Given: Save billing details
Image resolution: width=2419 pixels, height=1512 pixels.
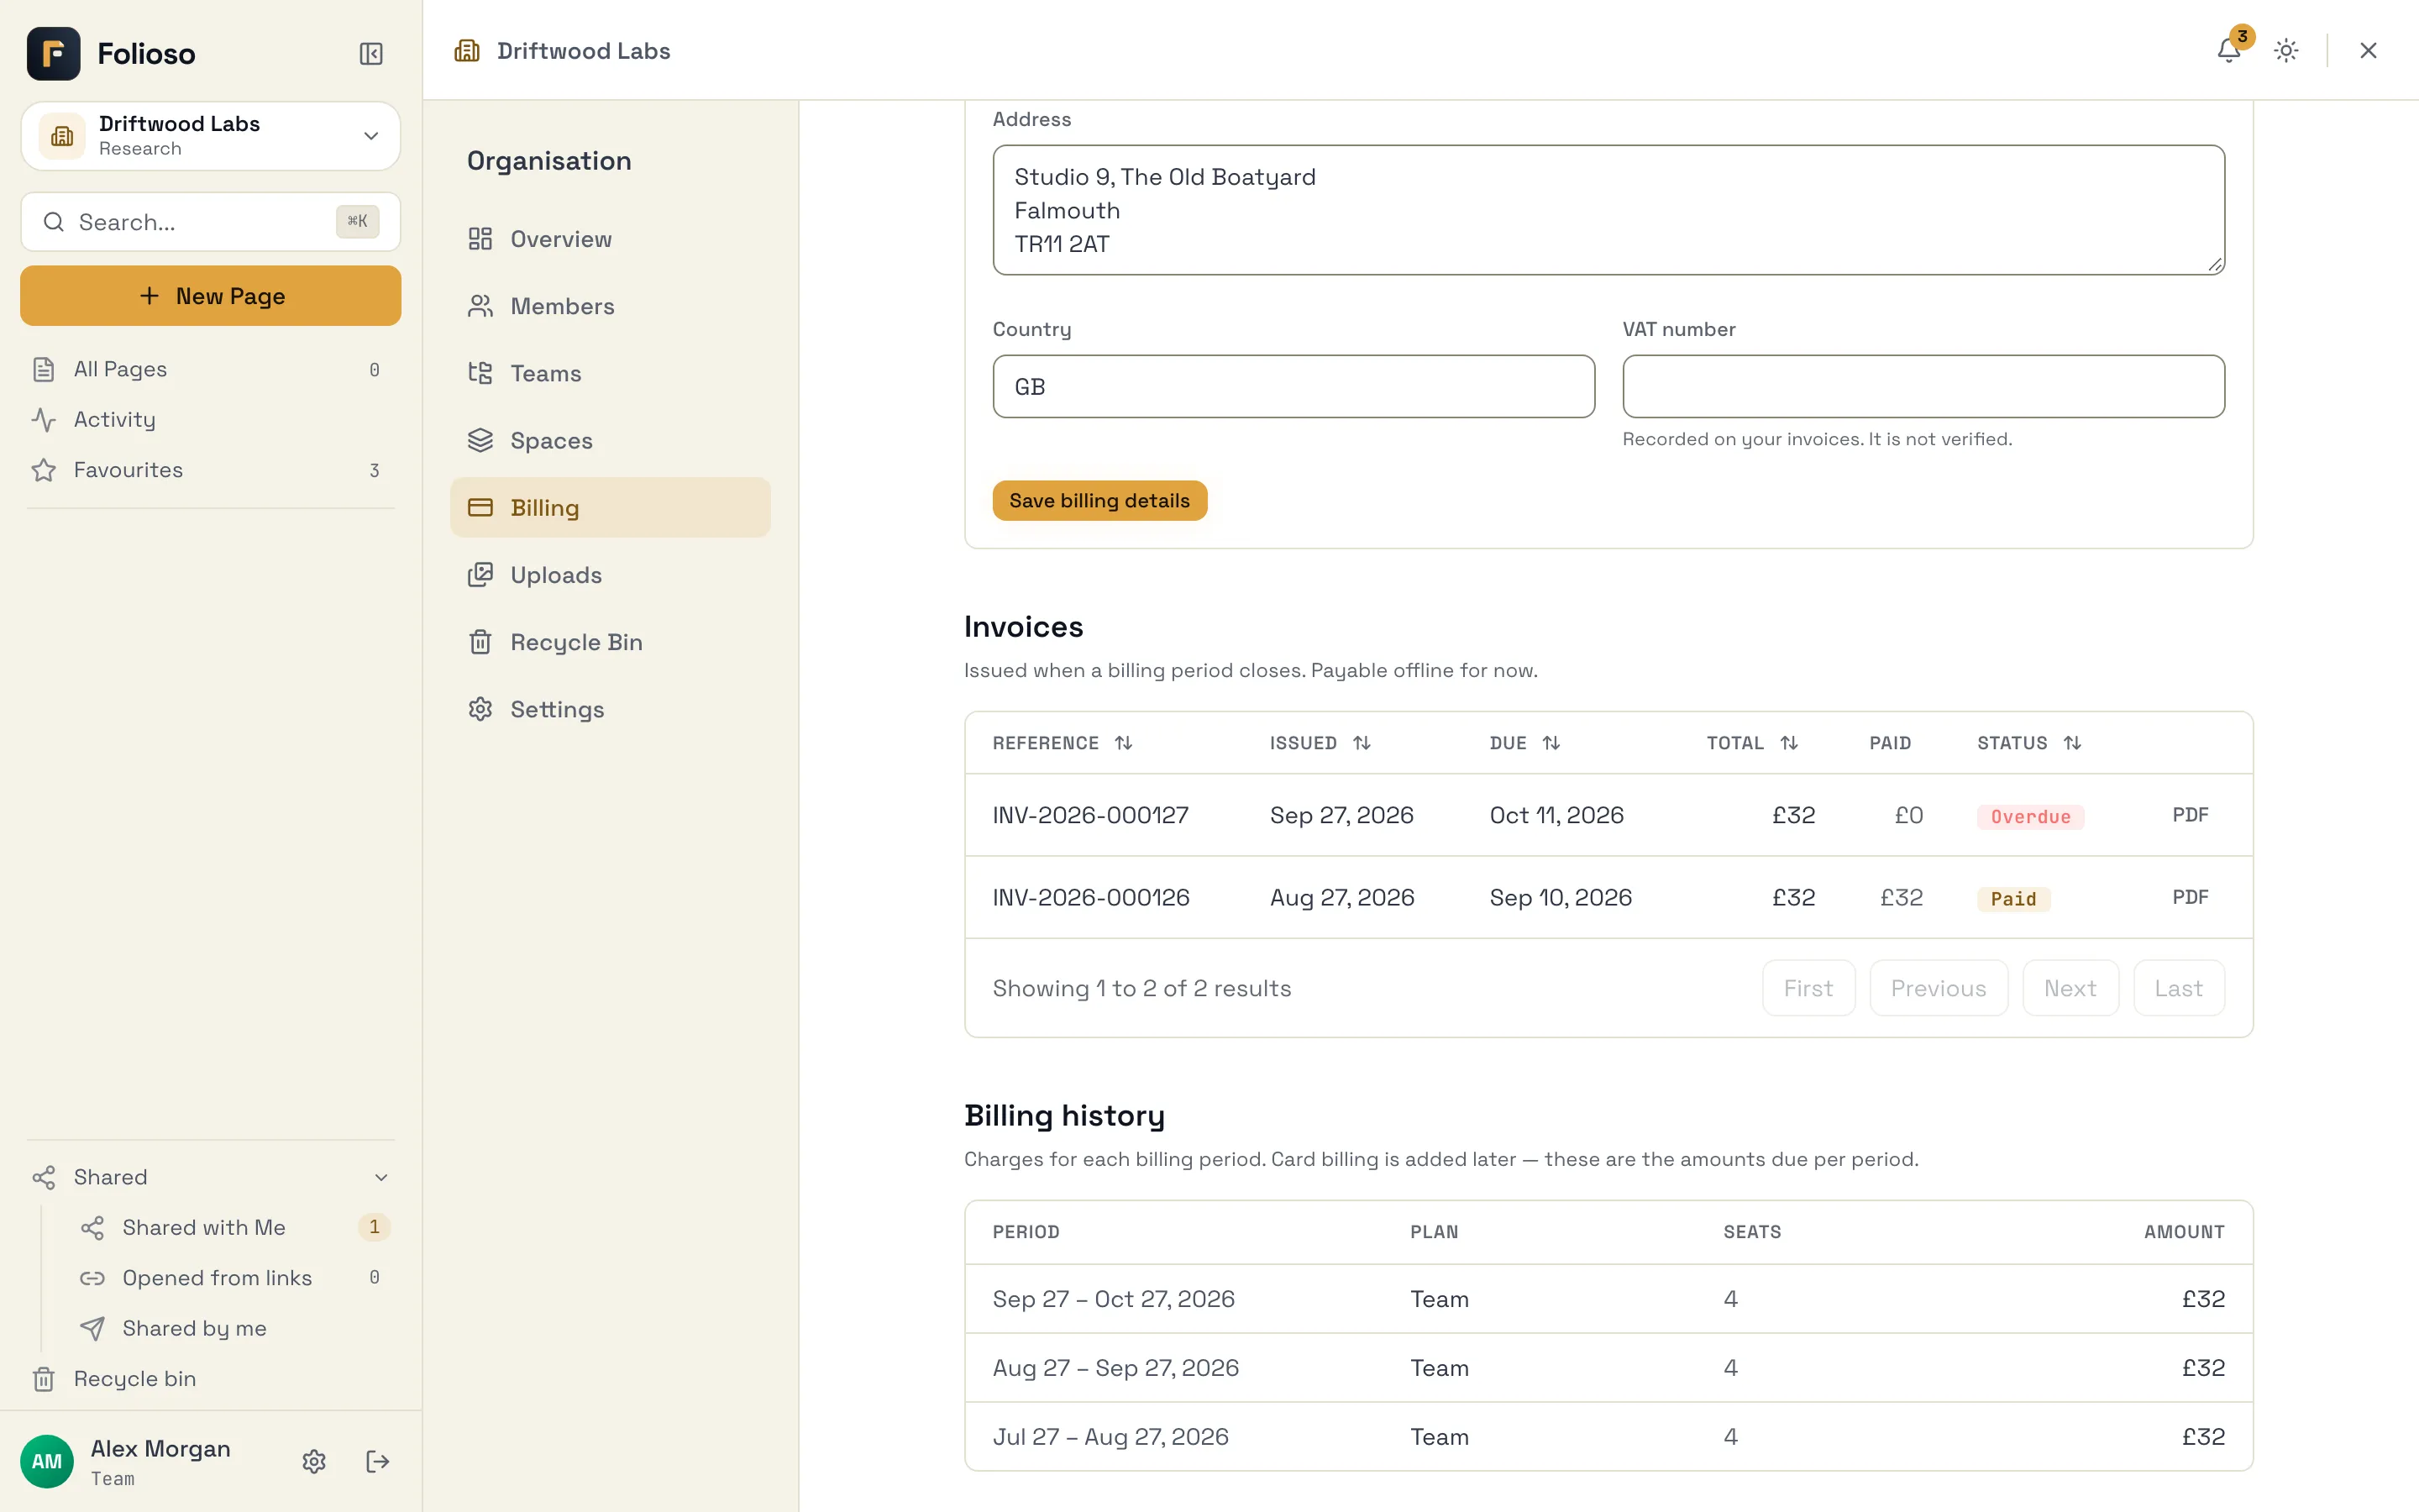Looking at the screenshot, I should [x=1099, y=500].
